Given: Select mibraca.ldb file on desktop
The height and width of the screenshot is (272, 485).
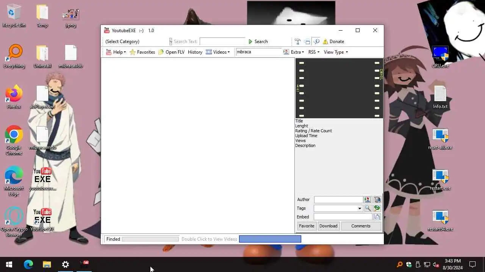Looking at the screenshot, I should click(70, 57).
